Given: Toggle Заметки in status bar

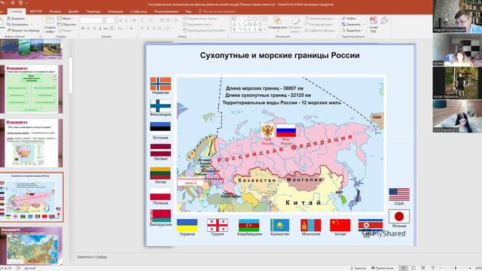Looking at the screenshot, I should coord(358,268).
